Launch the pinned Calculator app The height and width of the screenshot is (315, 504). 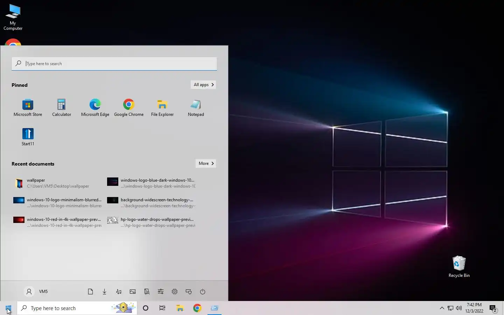pyautogui.click(x=62, y=108)
